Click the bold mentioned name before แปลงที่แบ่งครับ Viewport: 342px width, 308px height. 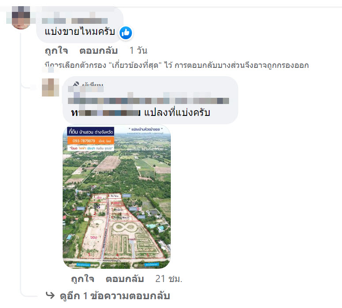(106, 113)
